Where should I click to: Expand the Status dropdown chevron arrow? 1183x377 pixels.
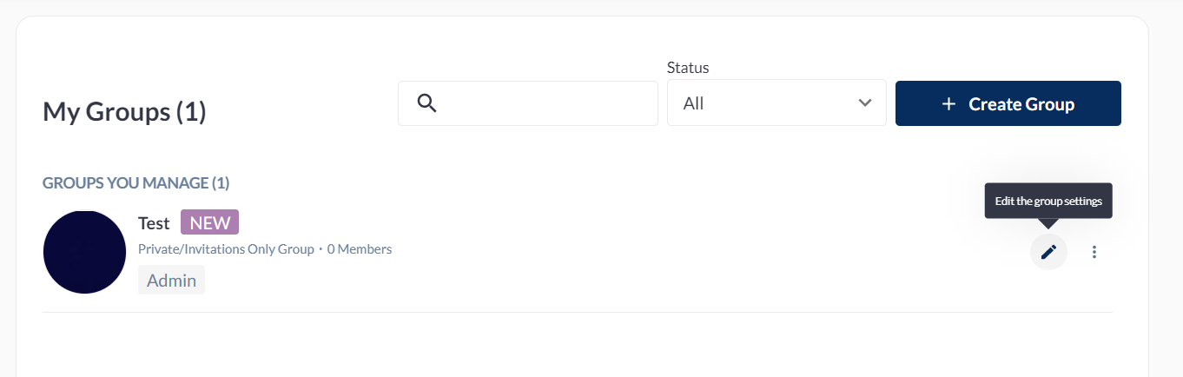(864, 103)
